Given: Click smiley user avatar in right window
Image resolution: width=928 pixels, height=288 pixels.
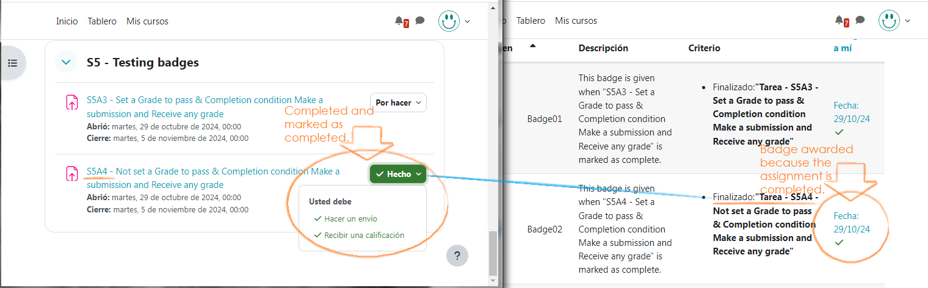Looking at the screenshot, I should pos(889,21).
